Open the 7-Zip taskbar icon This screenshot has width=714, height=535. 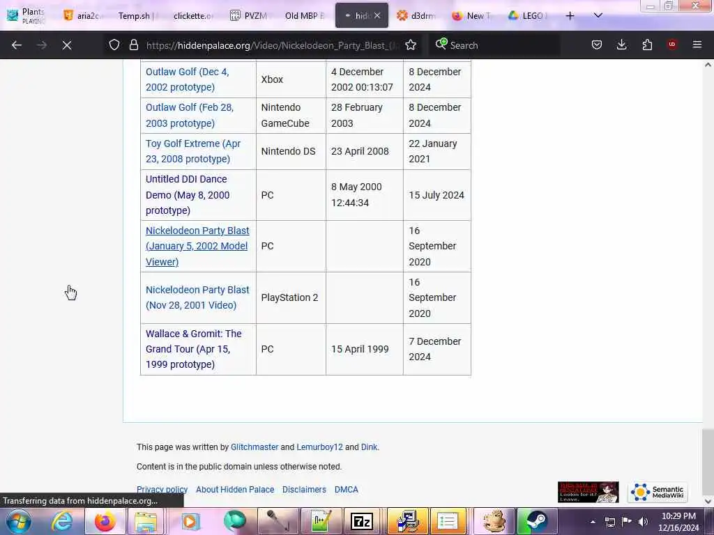pyautogui.click(x=362, y=521)
